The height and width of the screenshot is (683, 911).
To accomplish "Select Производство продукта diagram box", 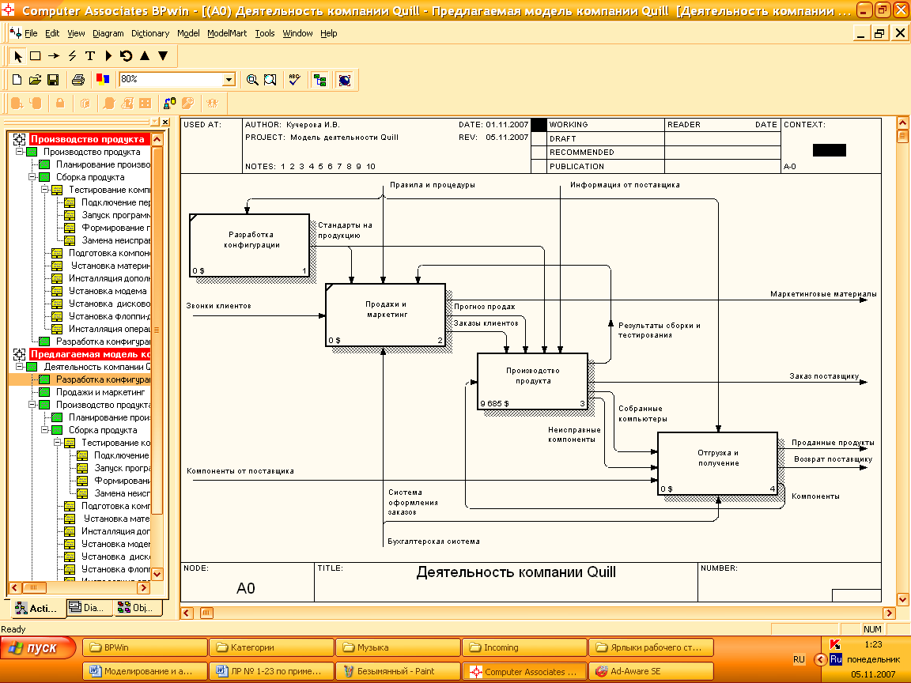I will click(x=532, y=381).
